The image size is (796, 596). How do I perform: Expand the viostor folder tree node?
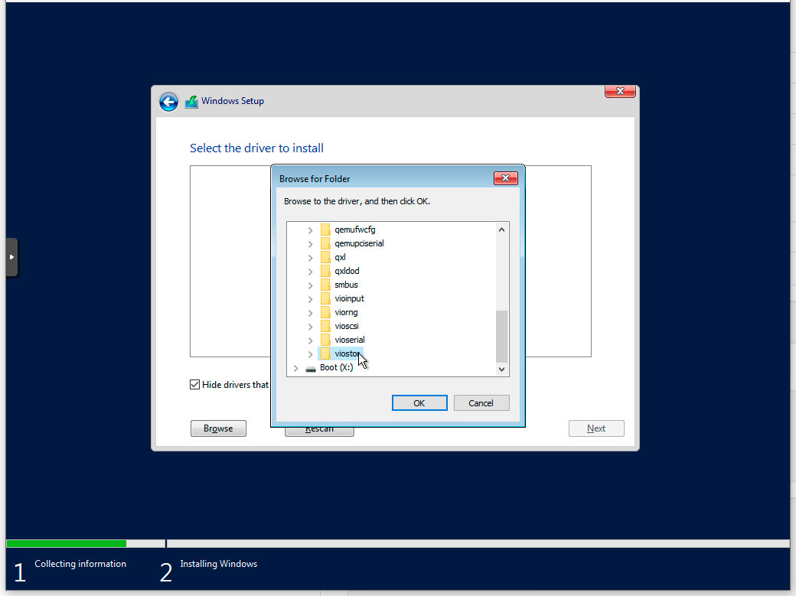(x=309, y=353)
